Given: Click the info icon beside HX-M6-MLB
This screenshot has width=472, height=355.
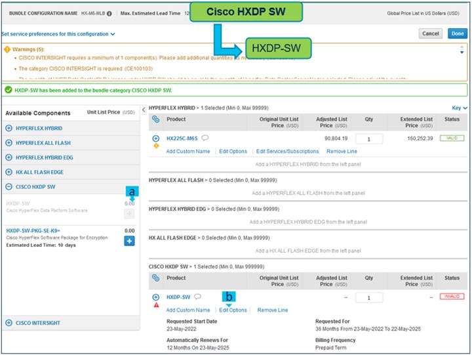Looking at the screenshot, I should click(x=109, y=14).
